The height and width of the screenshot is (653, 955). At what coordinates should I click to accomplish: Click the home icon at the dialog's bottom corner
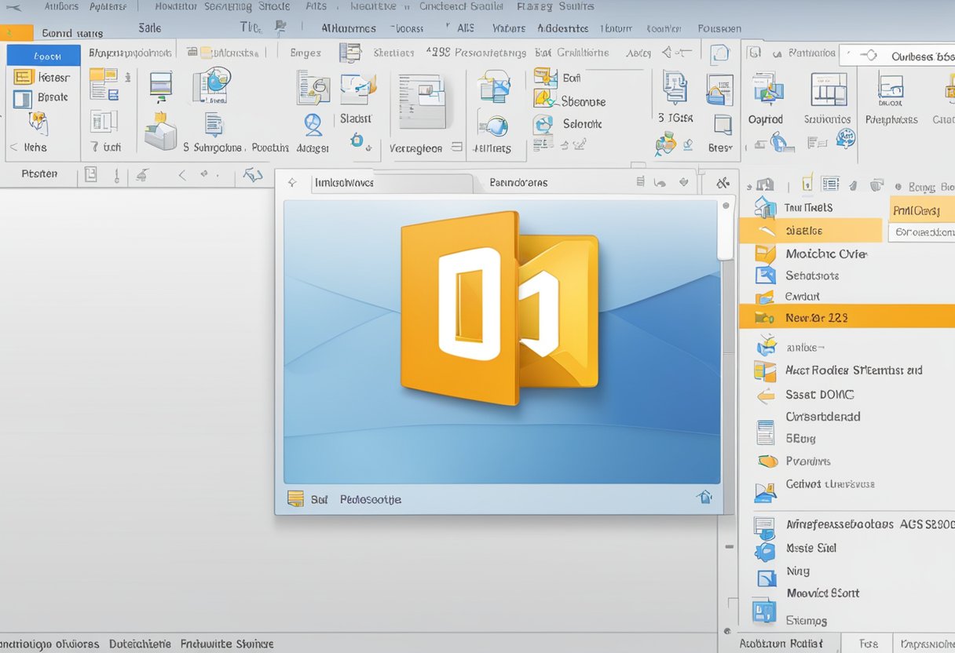(x=704, y=498)
